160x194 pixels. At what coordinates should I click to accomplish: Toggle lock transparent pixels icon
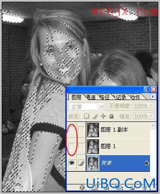pyautogui.click(x=87, y=116)
